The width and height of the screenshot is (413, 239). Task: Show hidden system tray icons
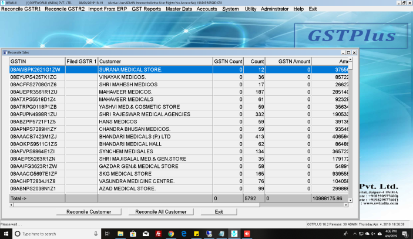(x=354, y=234)
